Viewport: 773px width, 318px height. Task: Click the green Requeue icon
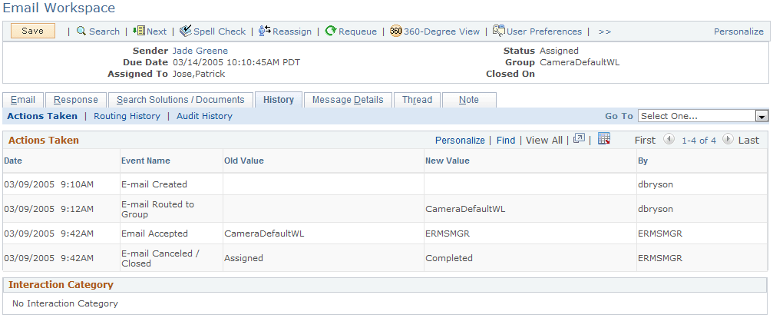(330, 31)
